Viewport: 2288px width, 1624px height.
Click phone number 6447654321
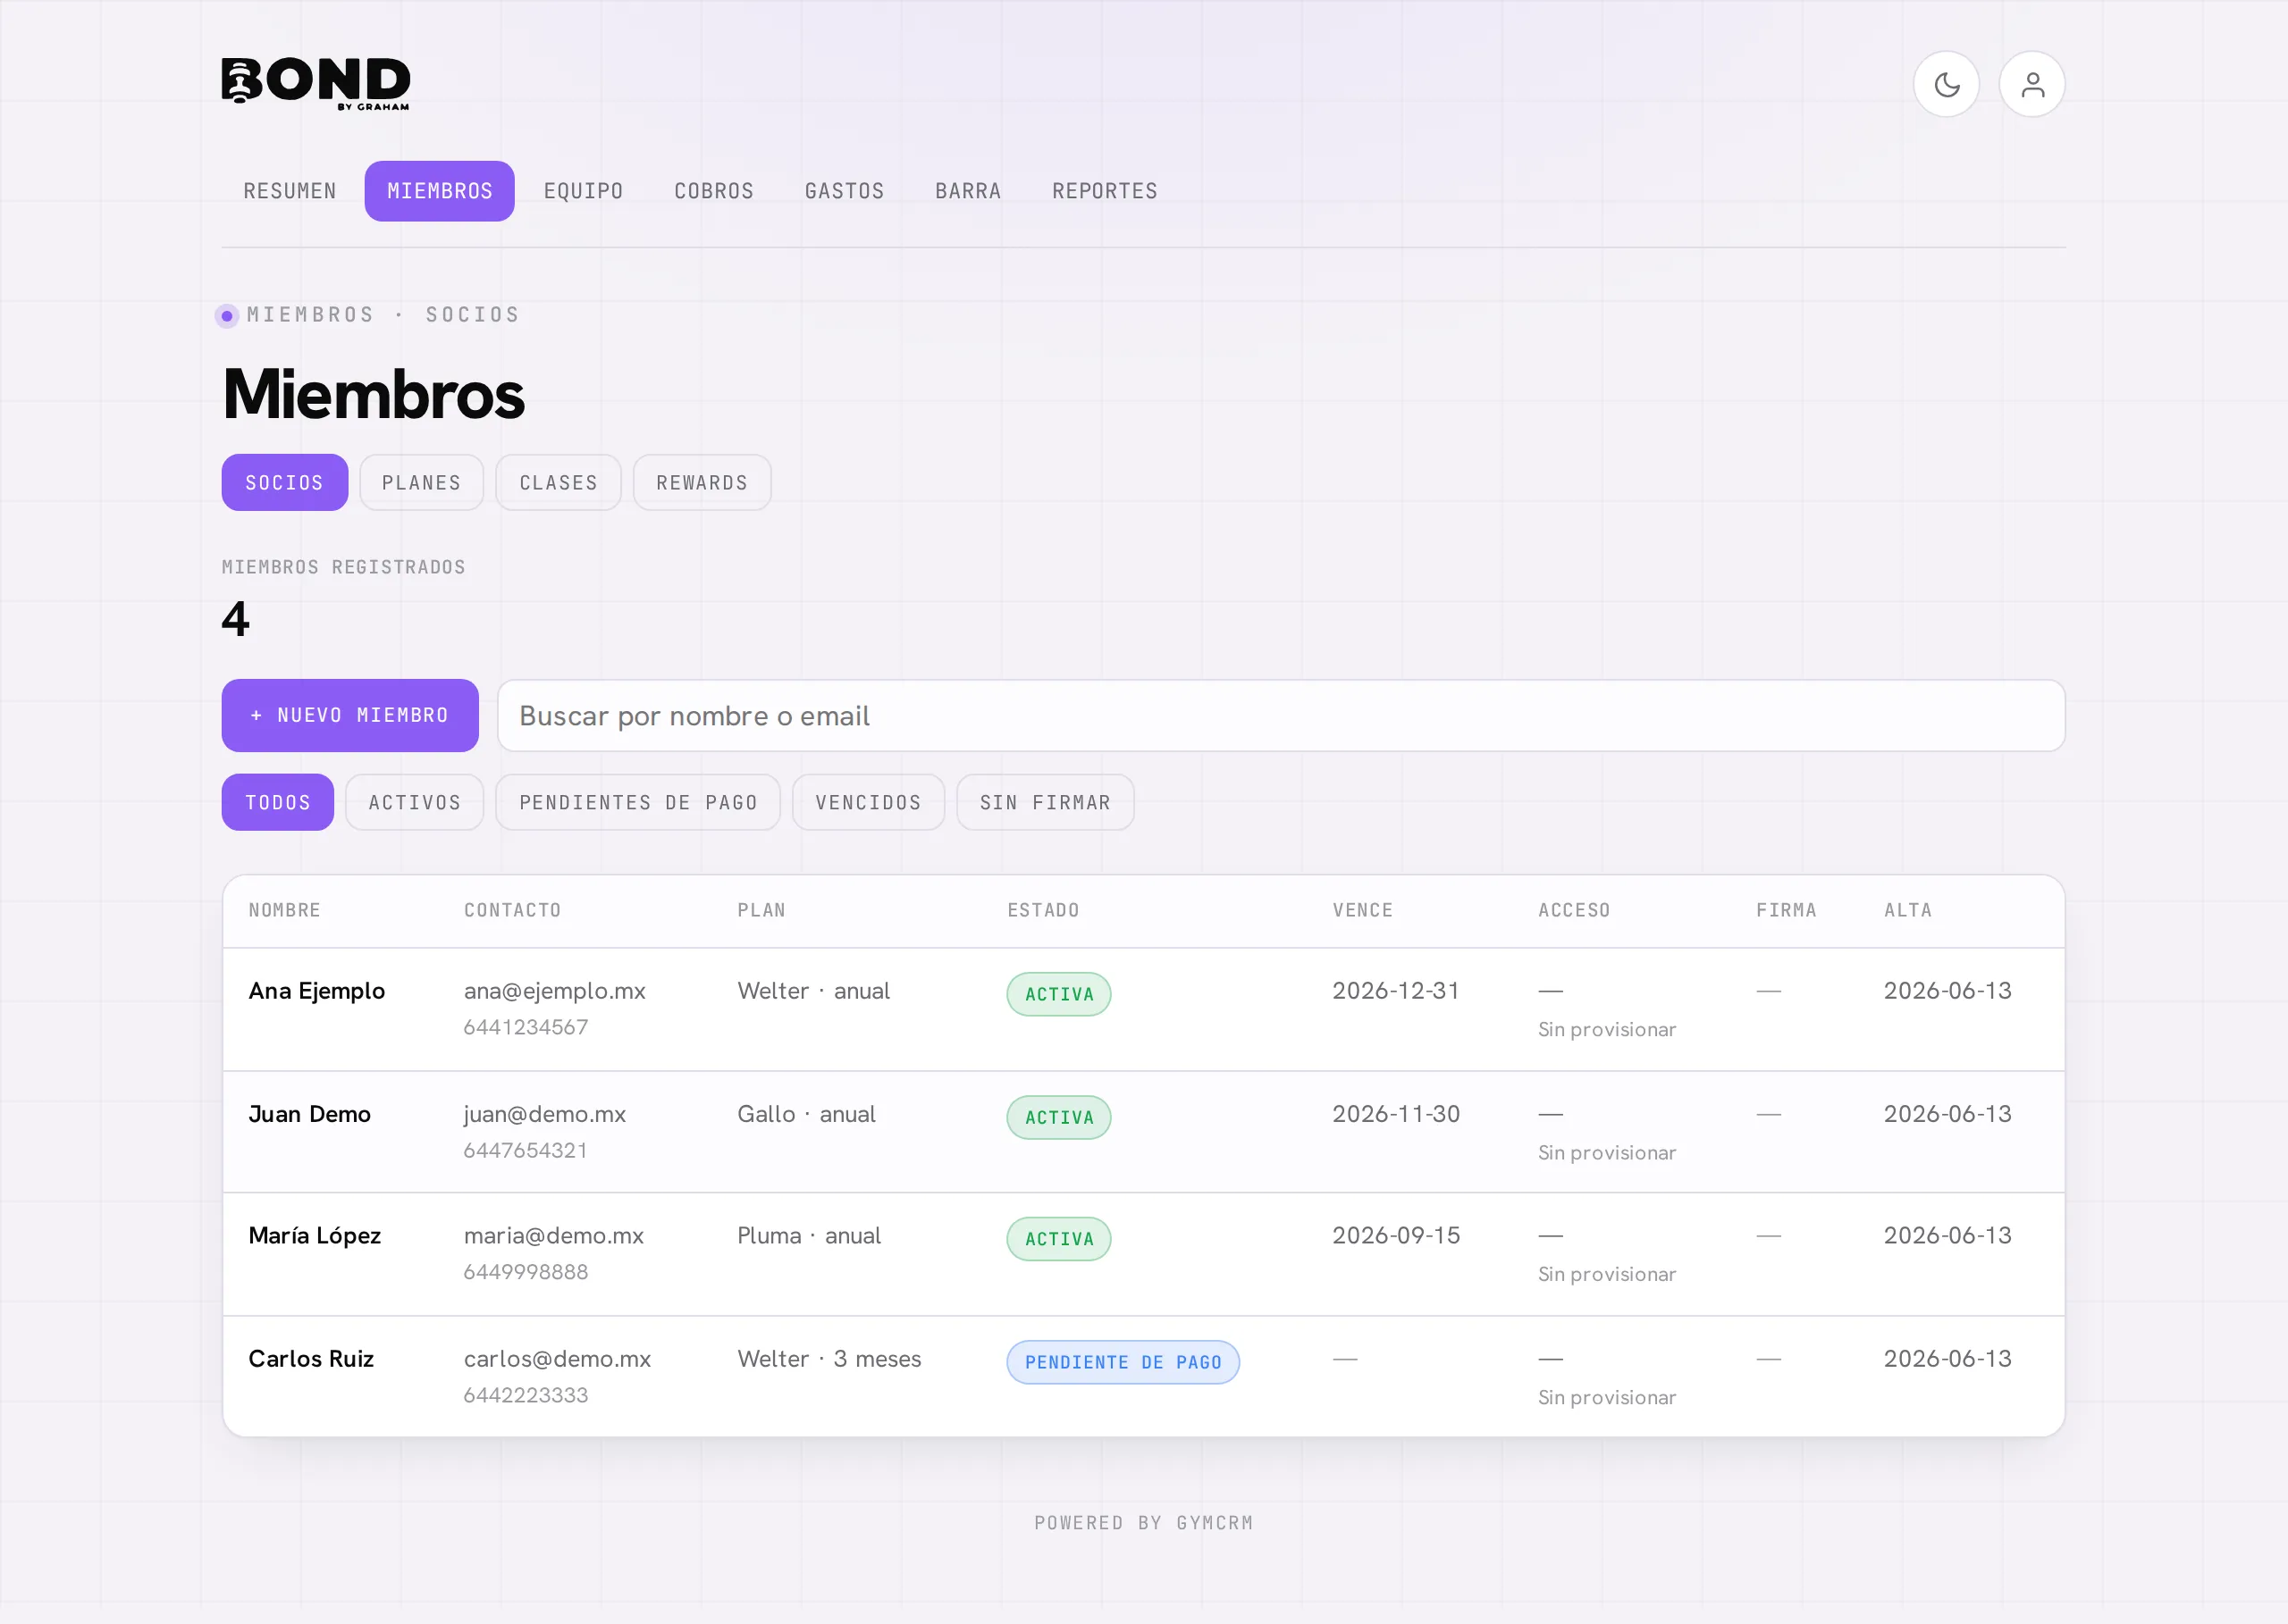[526, 1150]
